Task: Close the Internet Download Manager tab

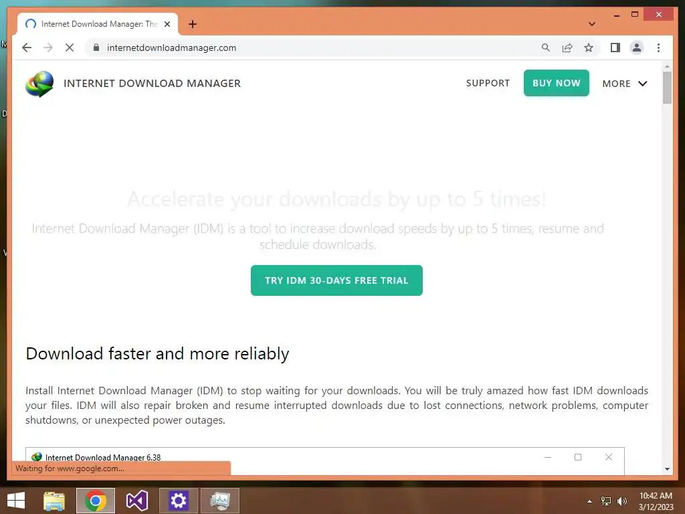Action: (x=167, y=24)
